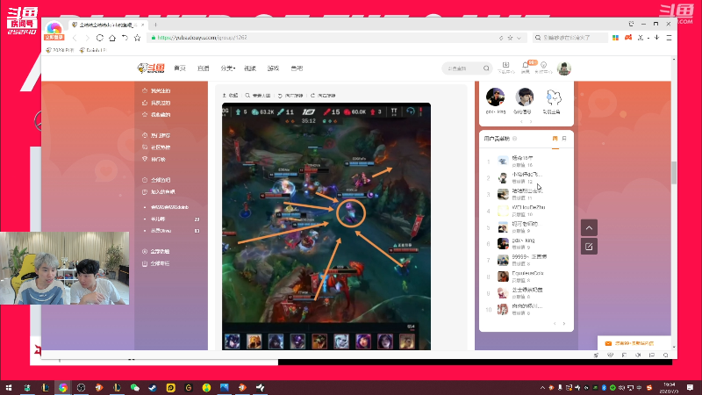Click the collapse button above the image
This screenshot has height=395, width=702.
pos(230,96)
